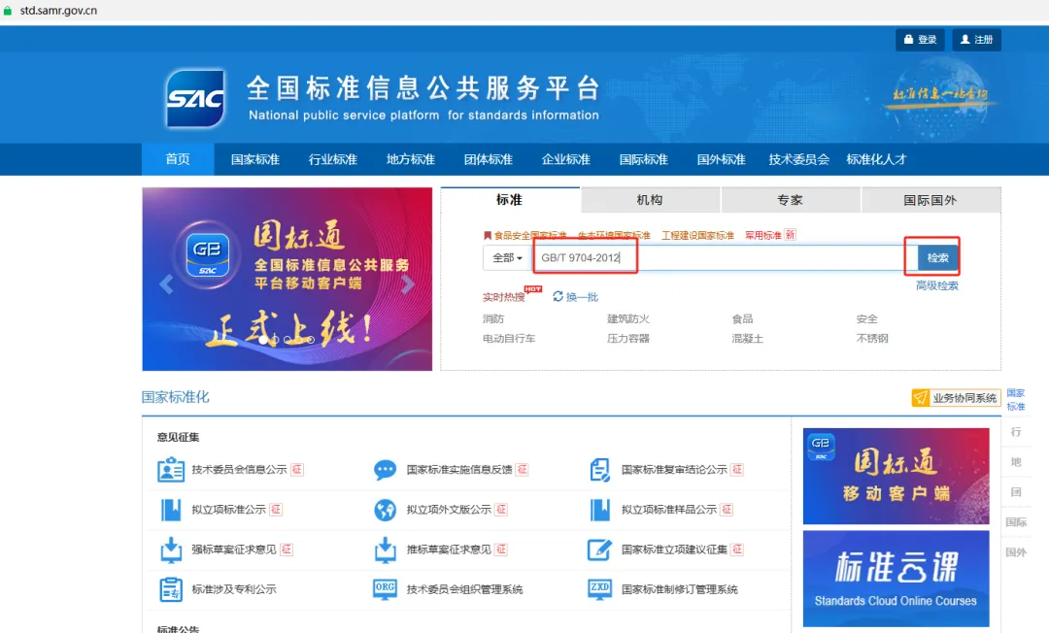Go to next banner slide arrow
This screenshot has width=1049, height=633.
407,284
